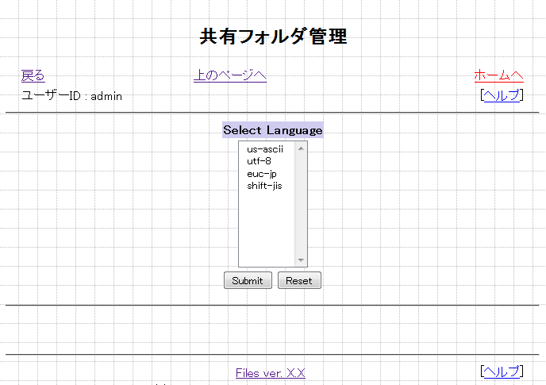Click the divider line beneath the user ID

(x=272, y=113)
